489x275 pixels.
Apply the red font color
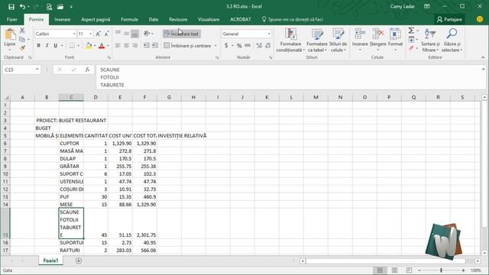point(102,46)
